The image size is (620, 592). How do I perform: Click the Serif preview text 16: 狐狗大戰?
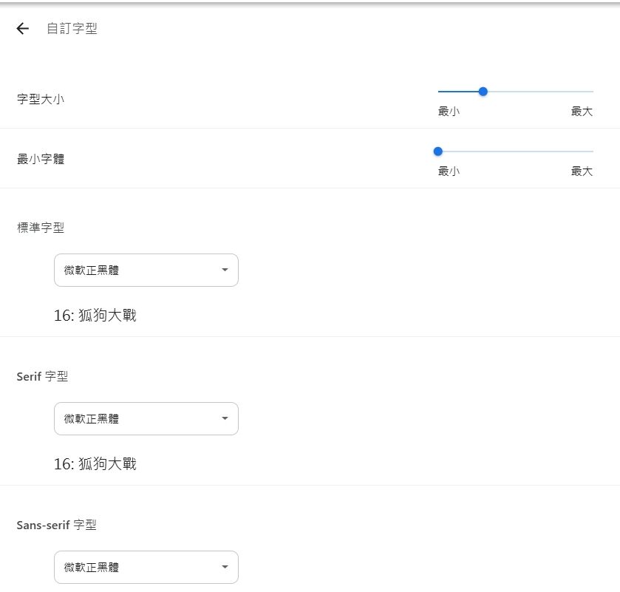pos(95,464)
